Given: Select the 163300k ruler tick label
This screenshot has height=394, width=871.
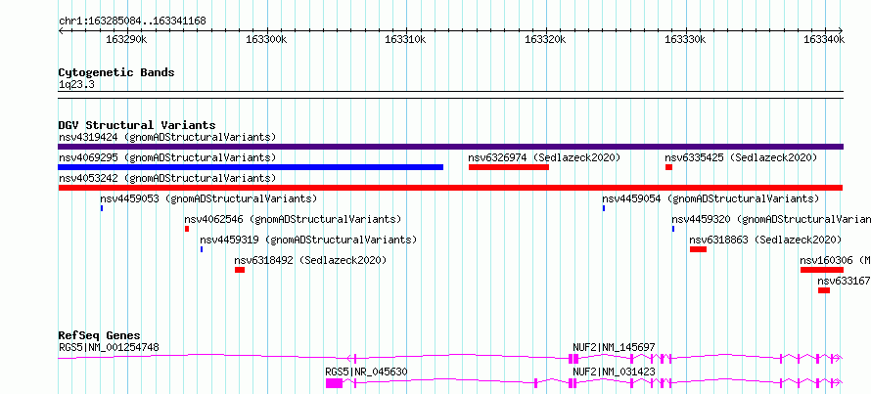Looking at the screenshot, I should 266,40.
